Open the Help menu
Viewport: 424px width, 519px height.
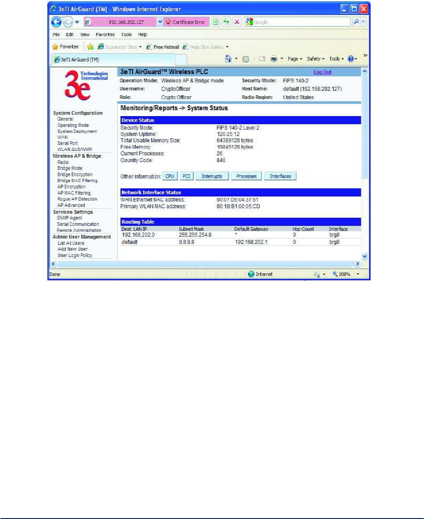click(x=143, y=34)
